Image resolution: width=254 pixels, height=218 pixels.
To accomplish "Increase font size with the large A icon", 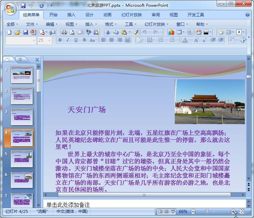I will click(x=196, y=40).
